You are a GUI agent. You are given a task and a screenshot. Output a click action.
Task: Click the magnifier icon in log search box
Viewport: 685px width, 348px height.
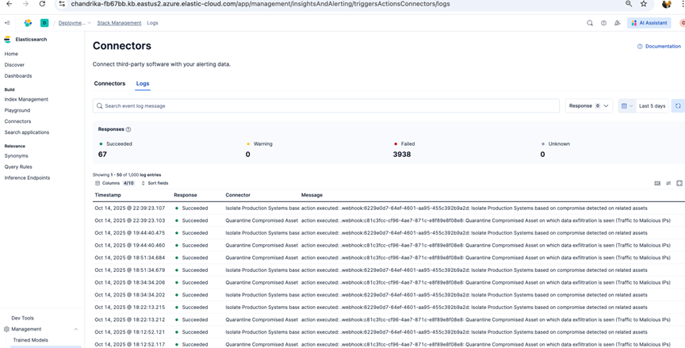[100, 106]
